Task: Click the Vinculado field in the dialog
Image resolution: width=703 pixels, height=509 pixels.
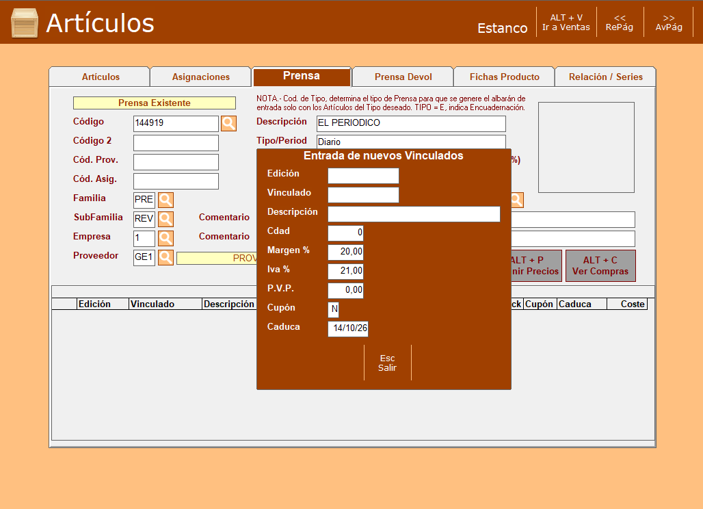Action: click(x=363, y=195)
